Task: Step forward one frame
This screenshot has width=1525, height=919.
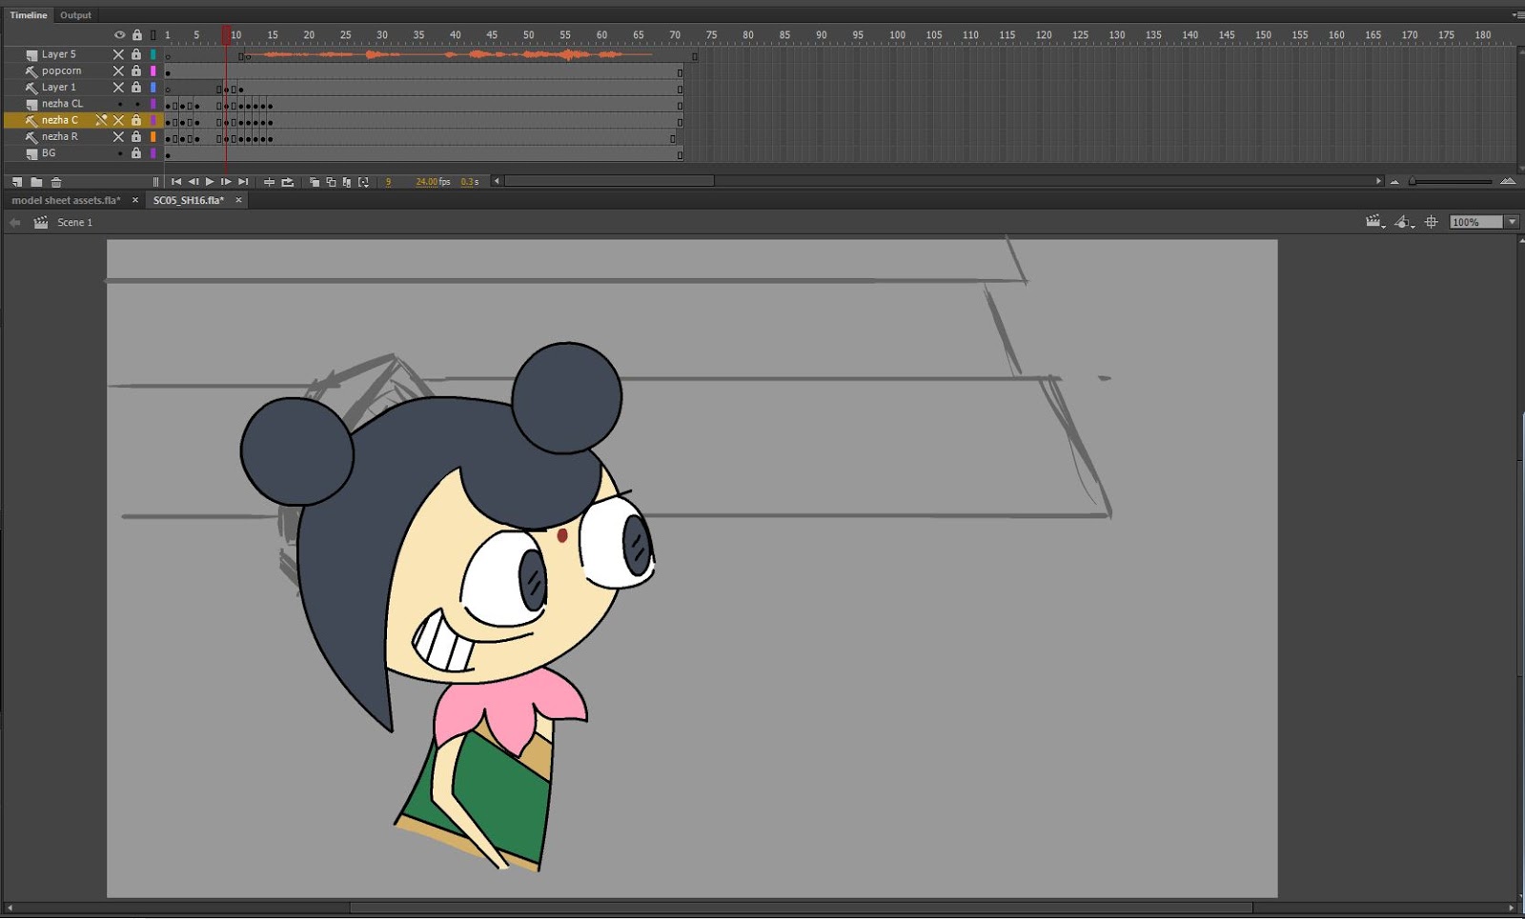Action: click(226, 182)
